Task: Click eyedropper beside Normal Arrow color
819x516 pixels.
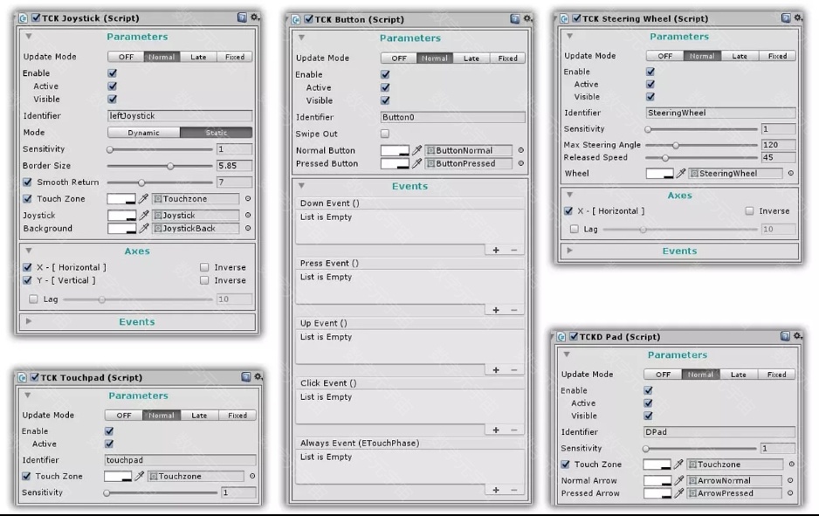Action: click(x=678, y=480)
